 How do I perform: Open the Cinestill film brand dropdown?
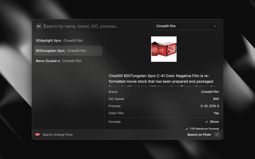pos(186,26)
